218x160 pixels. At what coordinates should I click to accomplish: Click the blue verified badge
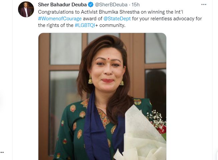(x=90, y=5)
